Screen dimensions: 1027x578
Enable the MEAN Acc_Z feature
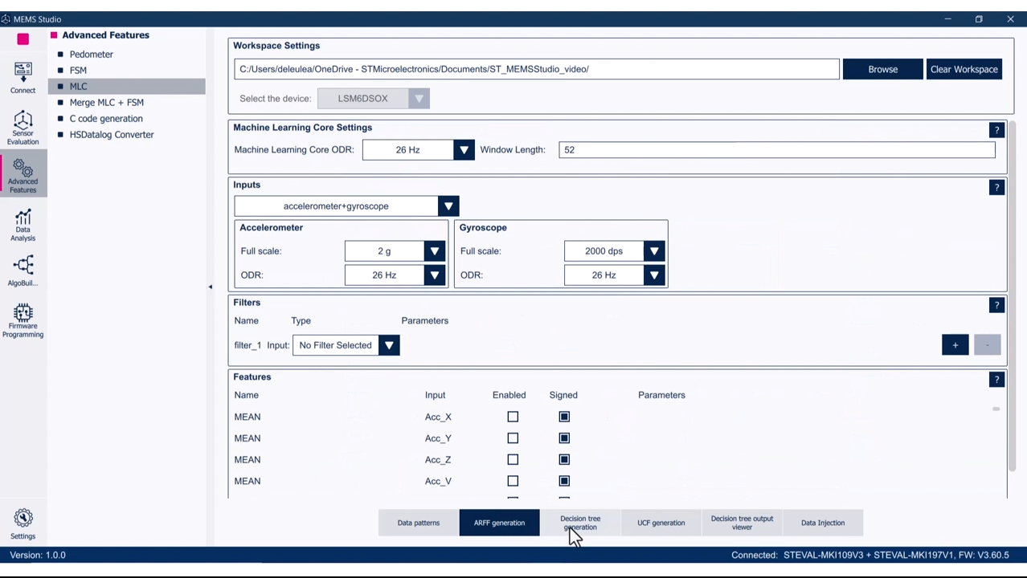pos(513,459)
